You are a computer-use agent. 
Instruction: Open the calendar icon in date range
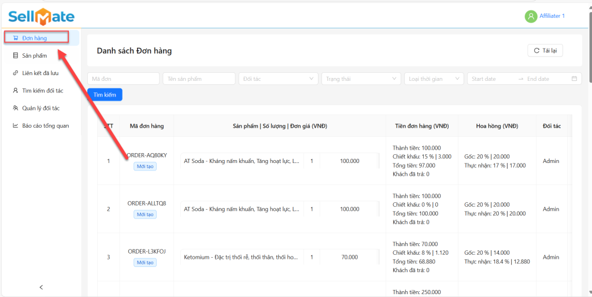click(x=574, y=79)
